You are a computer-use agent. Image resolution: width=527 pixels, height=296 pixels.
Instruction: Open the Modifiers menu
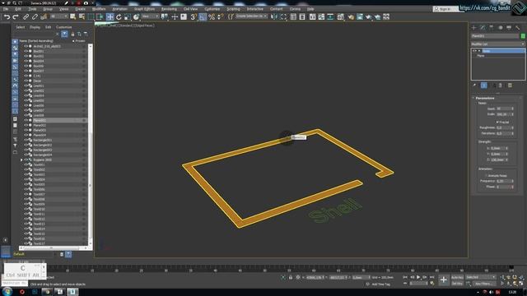(x=99, y=9)
